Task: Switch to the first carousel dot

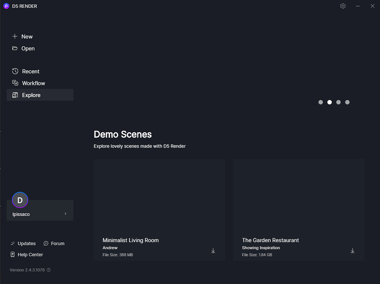Action: 321,102
